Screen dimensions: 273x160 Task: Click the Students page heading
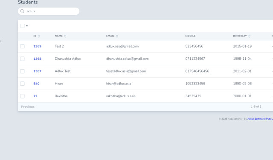[x=28, y=2]
